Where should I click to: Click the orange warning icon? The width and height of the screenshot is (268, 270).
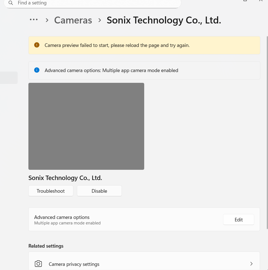click(x=37, y=45)
